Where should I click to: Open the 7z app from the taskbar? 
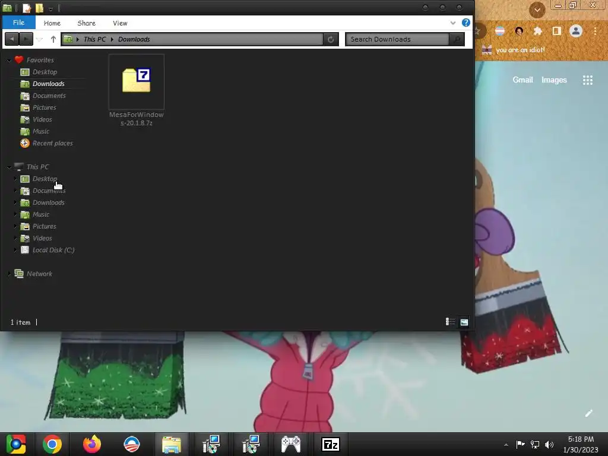click(331, 444)
